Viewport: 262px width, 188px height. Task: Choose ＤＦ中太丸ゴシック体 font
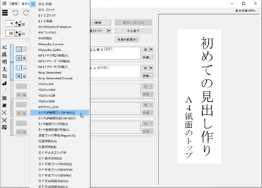click(x=60, y=152)
